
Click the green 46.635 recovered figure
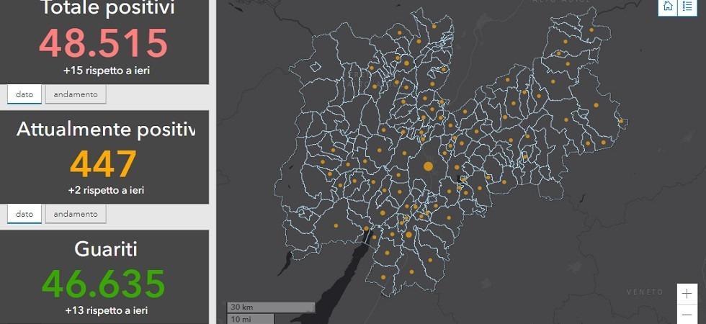click(103, 284)
